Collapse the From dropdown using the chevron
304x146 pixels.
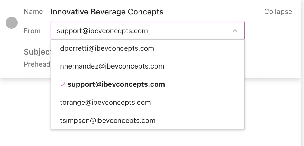click(x=235, y=31)
